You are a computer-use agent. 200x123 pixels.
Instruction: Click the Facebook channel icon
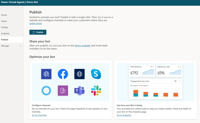(63, 74)
